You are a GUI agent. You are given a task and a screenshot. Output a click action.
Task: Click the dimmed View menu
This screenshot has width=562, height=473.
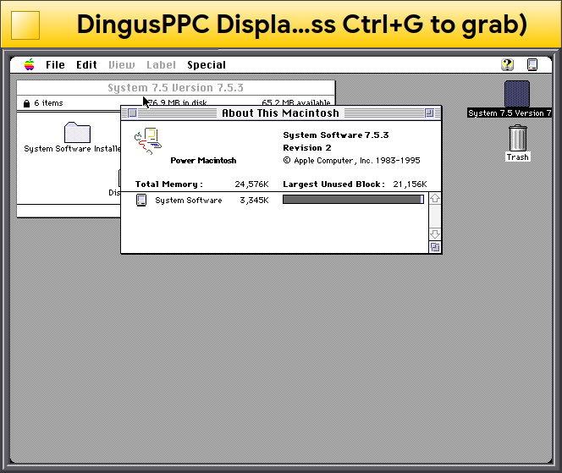(x=122, y=65)
